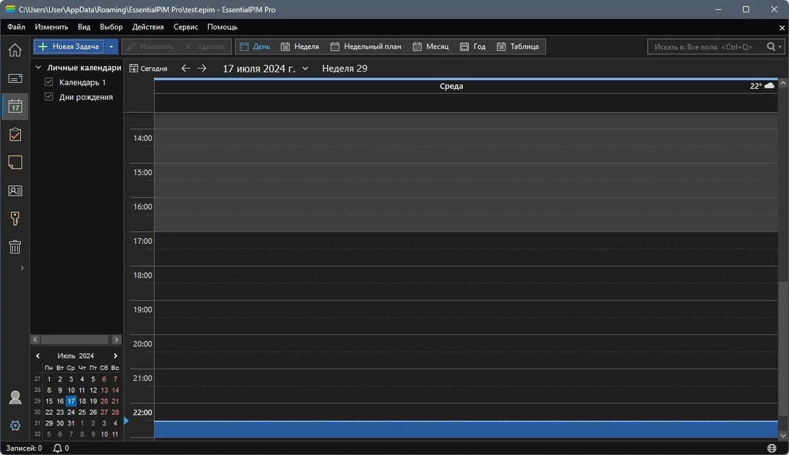Image resolution: width=789 pixels, height=455 pixels.
Task: Open settings via the gear icon
Action: 14,425
